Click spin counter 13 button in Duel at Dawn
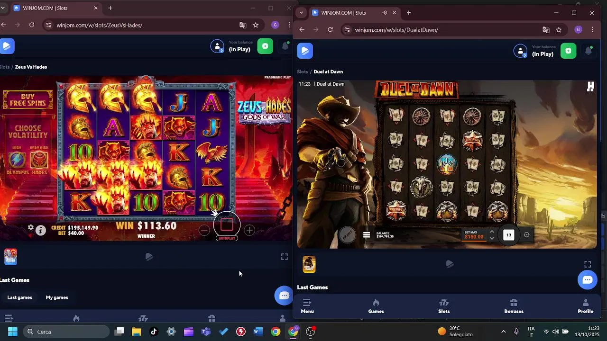Viewport: 607px width, 341px height. pos(508,235)
